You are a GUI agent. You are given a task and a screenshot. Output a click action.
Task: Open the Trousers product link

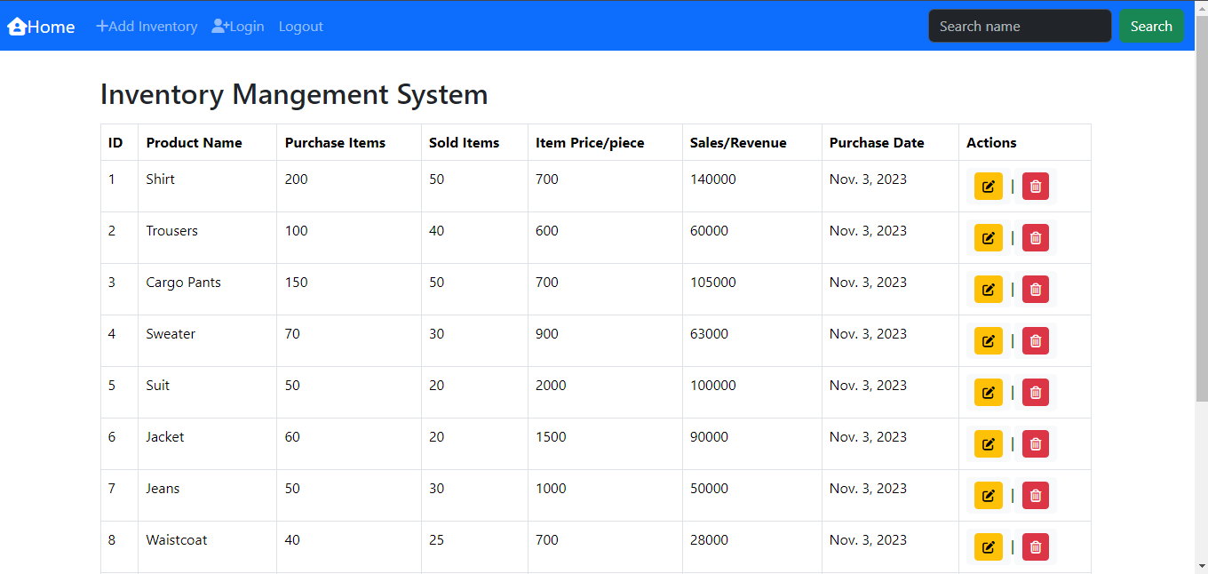[171, 230]
